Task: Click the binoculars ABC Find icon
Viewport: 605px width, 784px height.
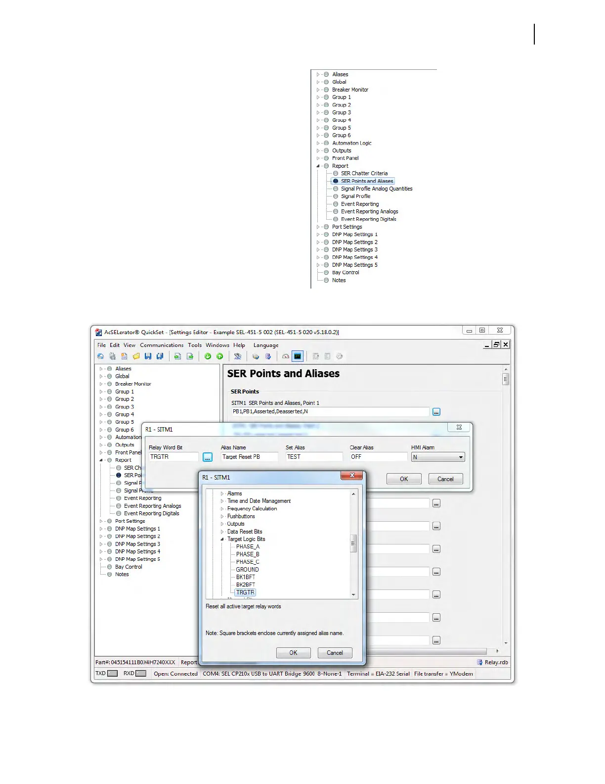Action: [x=238, y=356]
